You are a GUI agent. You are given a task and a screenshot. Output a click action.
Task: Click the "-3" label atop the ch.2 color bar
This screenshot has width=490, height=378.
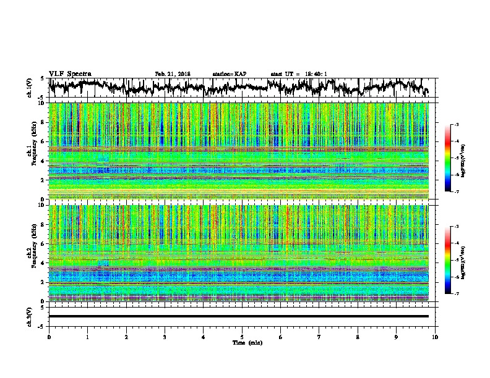(x=456, y=227)
